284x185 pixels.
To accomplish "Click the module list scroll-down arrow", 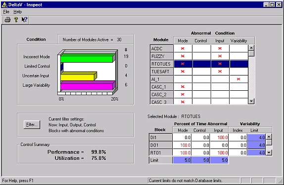I will pyautogui.click(x=251, y=101).
